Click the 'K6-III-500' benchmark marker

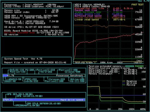coord(77,81)
